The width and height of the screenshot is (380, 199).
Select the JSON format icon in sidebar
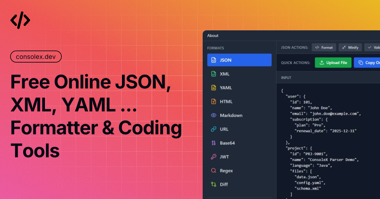point(213,60)
